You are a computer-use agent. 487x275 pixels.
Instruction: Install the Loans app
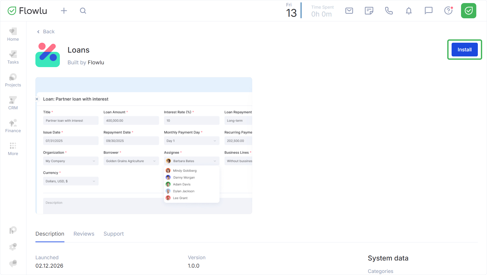pos(464,50)
